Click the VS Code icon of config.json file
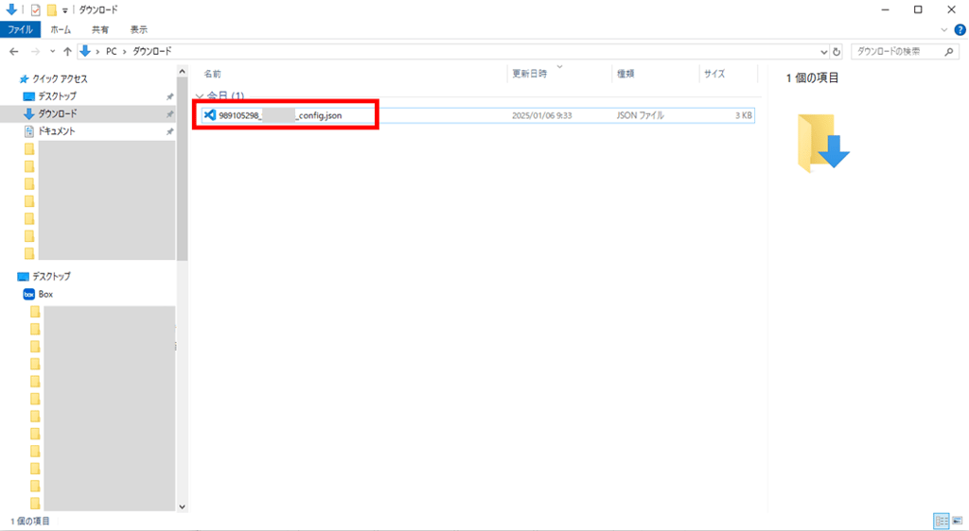This screenshot has height=531, width=969. pos(210,115)
